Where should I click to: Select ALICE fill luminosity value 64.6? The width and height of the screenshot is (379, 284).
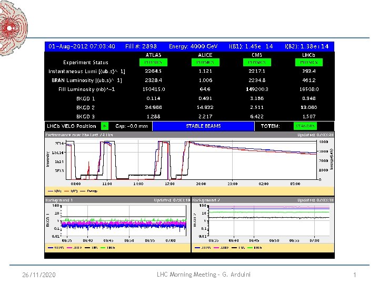tap(205, 89)
